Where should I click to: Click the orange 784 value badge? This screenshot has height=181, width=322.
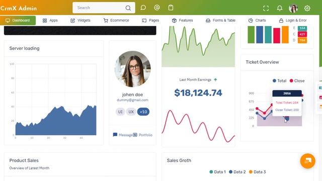[302, 40]
